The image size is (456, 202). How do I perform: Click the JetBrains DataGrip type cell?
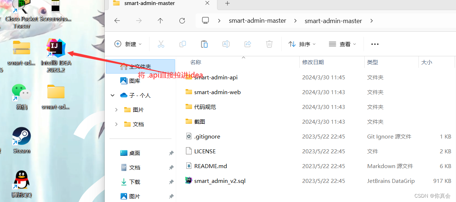pyautogui.click(x=391, y=181)
